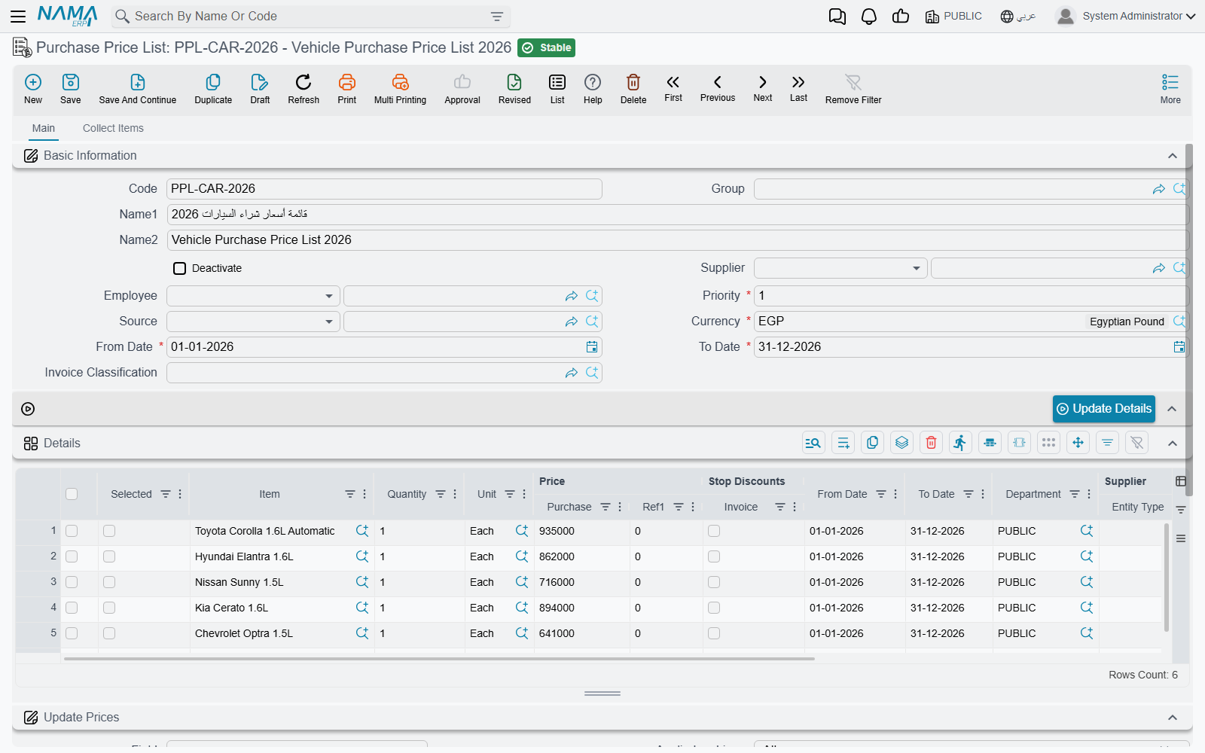Screen dimensions: 1205x753
Task: Open the Item column options menu
Action: tap(365, 494)
